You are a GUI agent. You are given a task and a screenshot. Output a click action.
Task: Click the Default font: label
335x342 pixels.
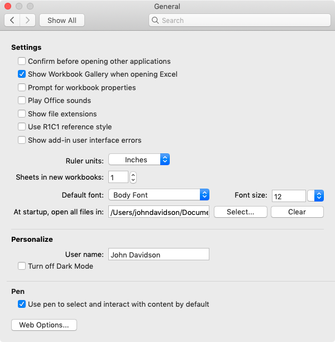pos(83,195)
